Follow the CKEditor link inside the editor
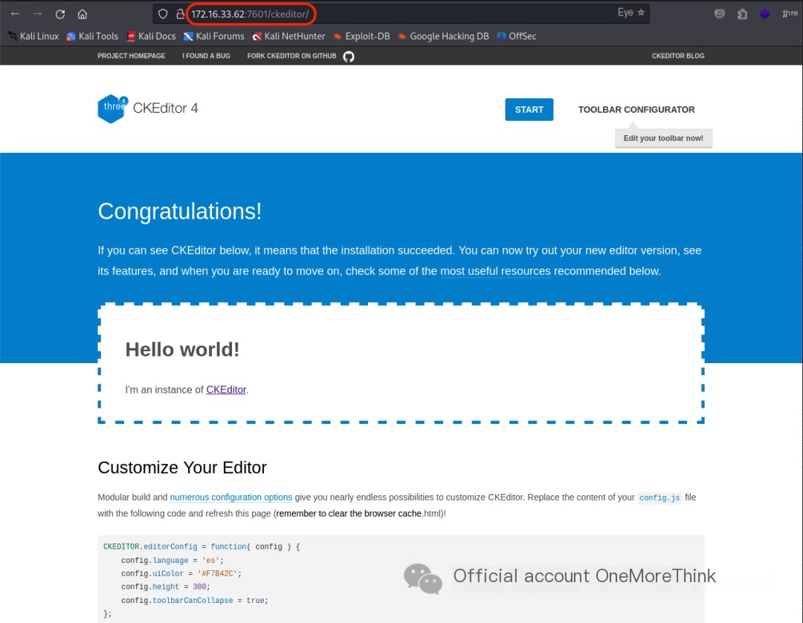Viewport: 803px width, 623px height. pos(226,390)
